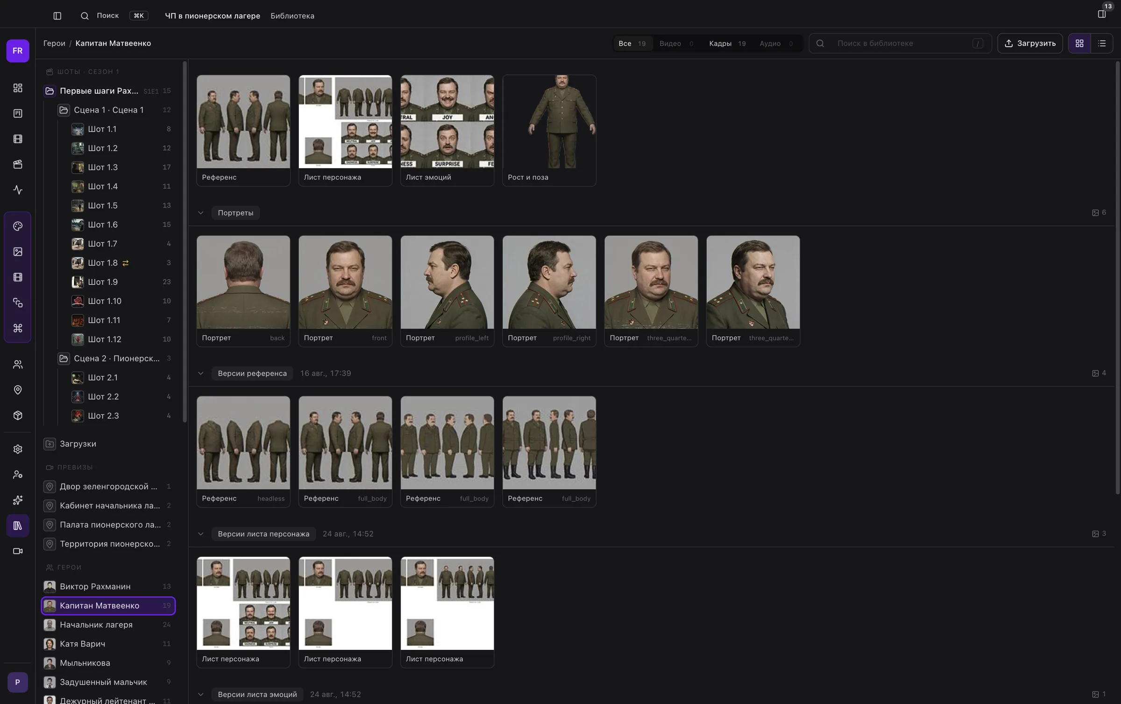Open the Загрузки folder

(x=108, y=444)
